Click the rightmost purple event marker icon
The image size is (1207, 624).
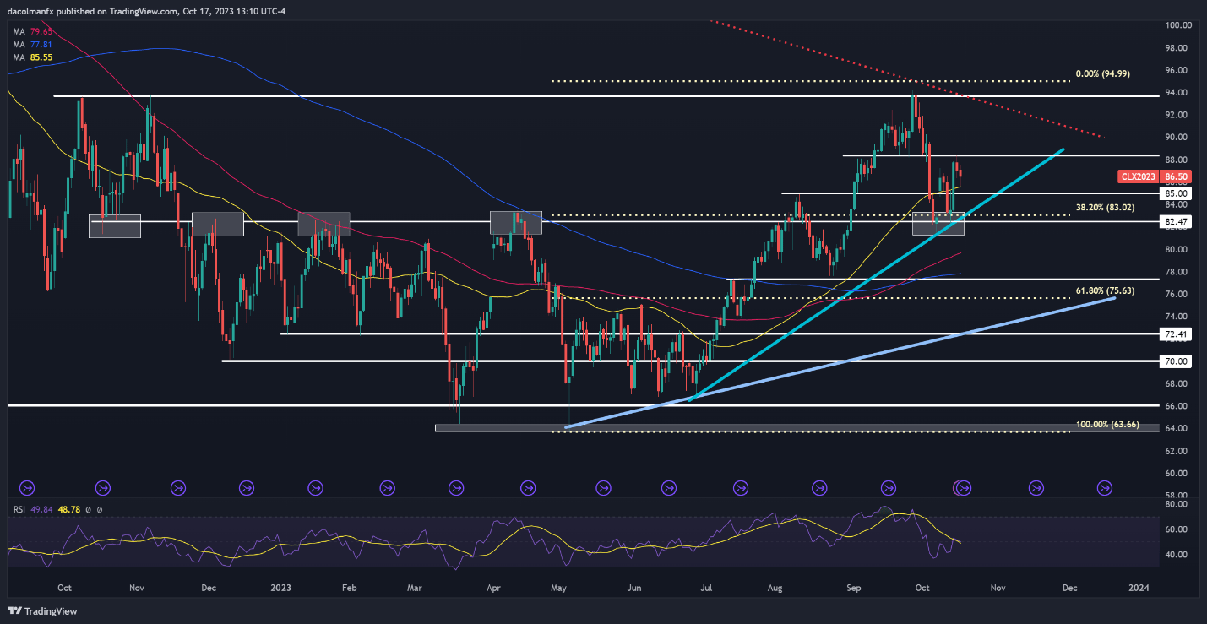[x=1104, y=487]
